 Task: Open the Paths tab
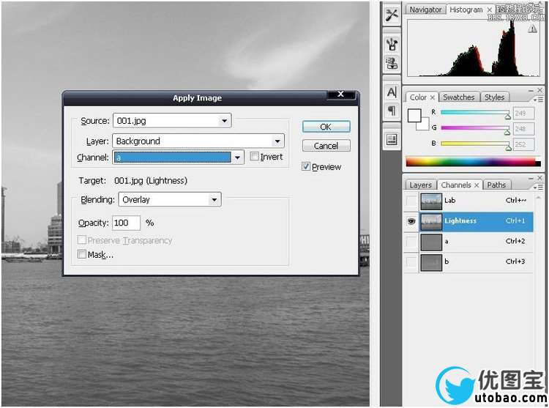click(x=496, y=185)
